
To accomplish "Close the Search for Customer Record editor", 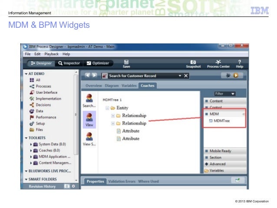I will tap(186, 76).
